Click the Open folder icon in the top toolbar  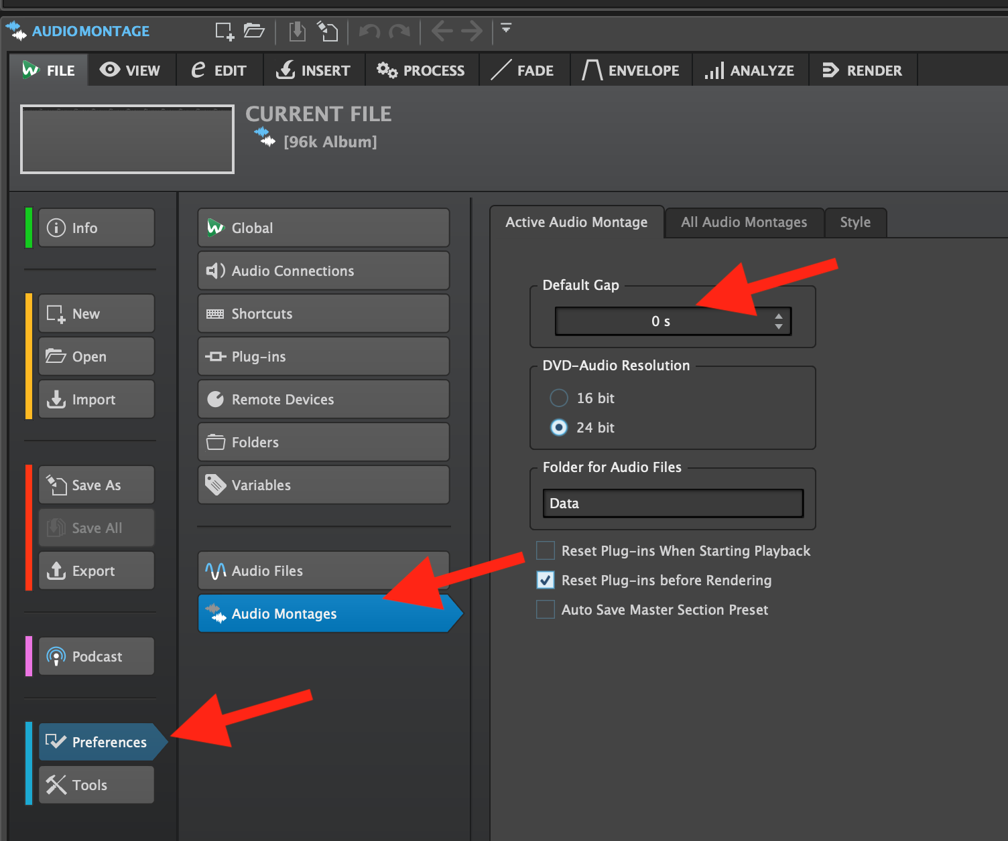click(254, 31)
